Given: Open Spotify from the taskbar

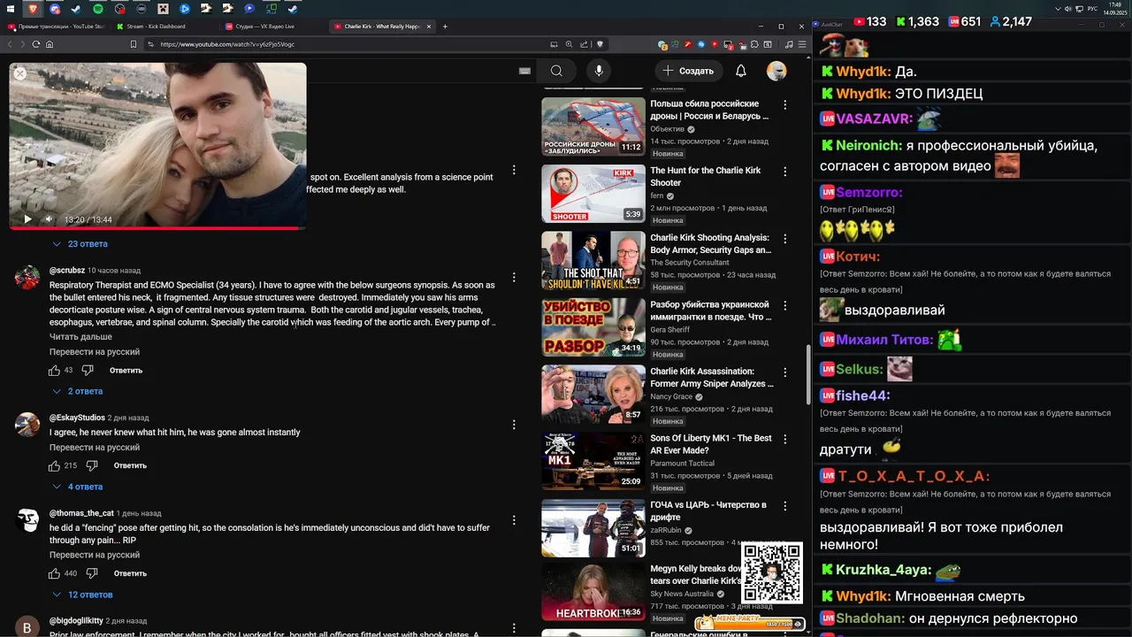Looking at the screenshot, I should point(98,9).
